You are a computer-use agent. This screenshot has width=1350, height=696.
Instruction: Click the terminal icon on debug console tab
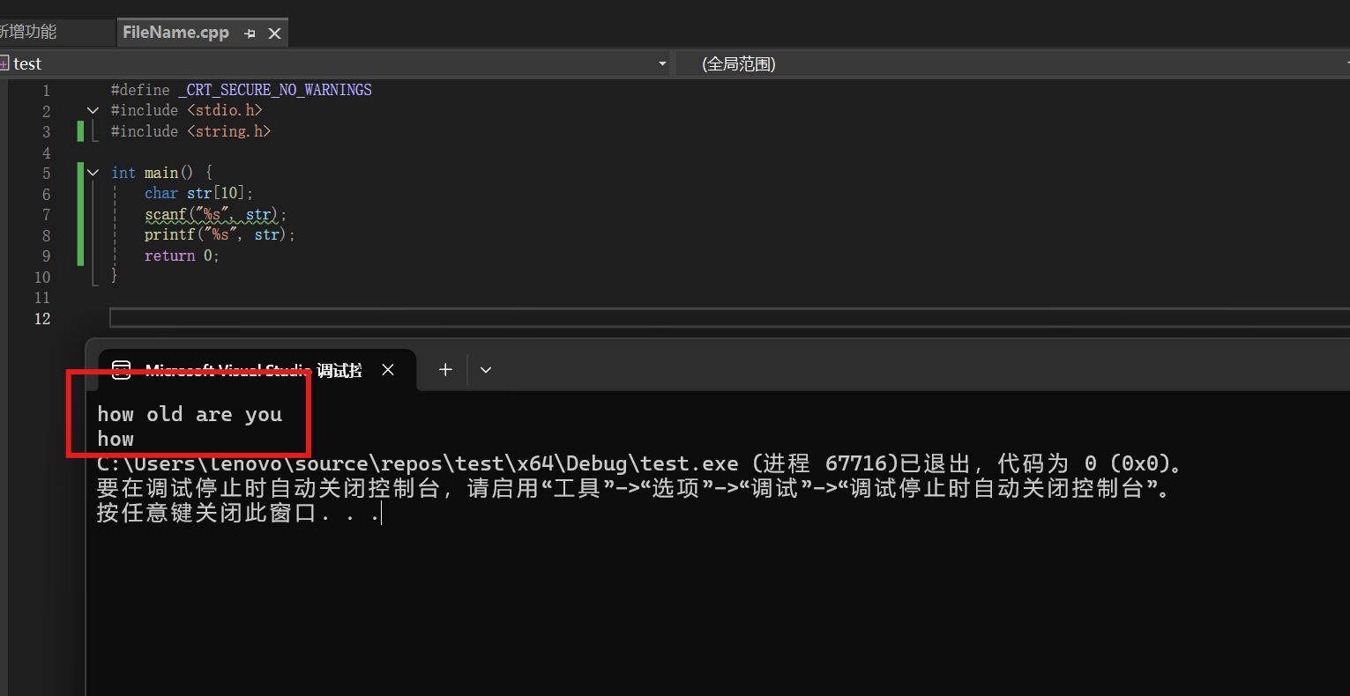point(122,370)
